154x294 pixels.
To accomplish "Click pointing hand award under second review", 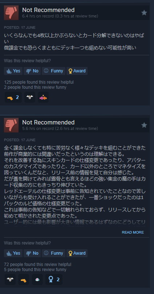I will click(x=24, y=279).
